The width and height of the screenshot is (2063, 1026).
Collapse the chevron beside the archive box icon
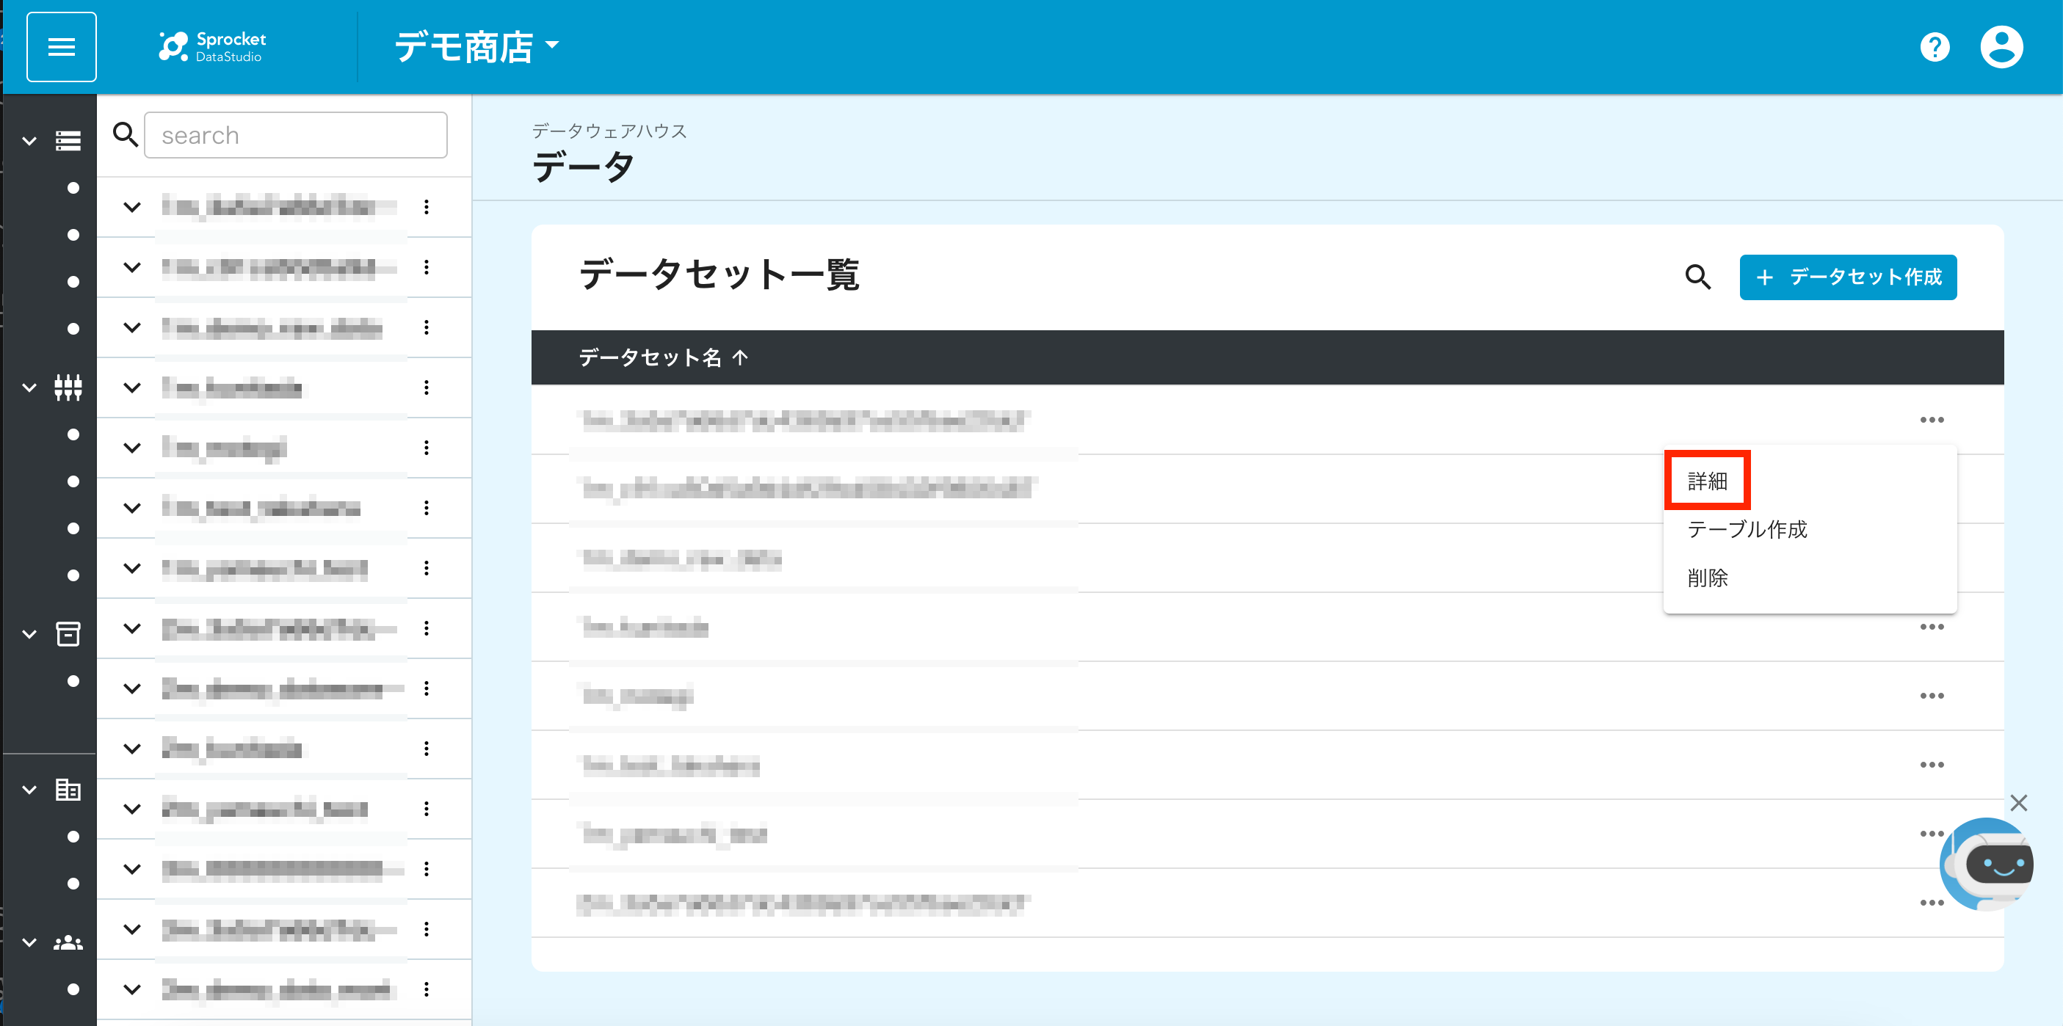click(x=29, y=634)
